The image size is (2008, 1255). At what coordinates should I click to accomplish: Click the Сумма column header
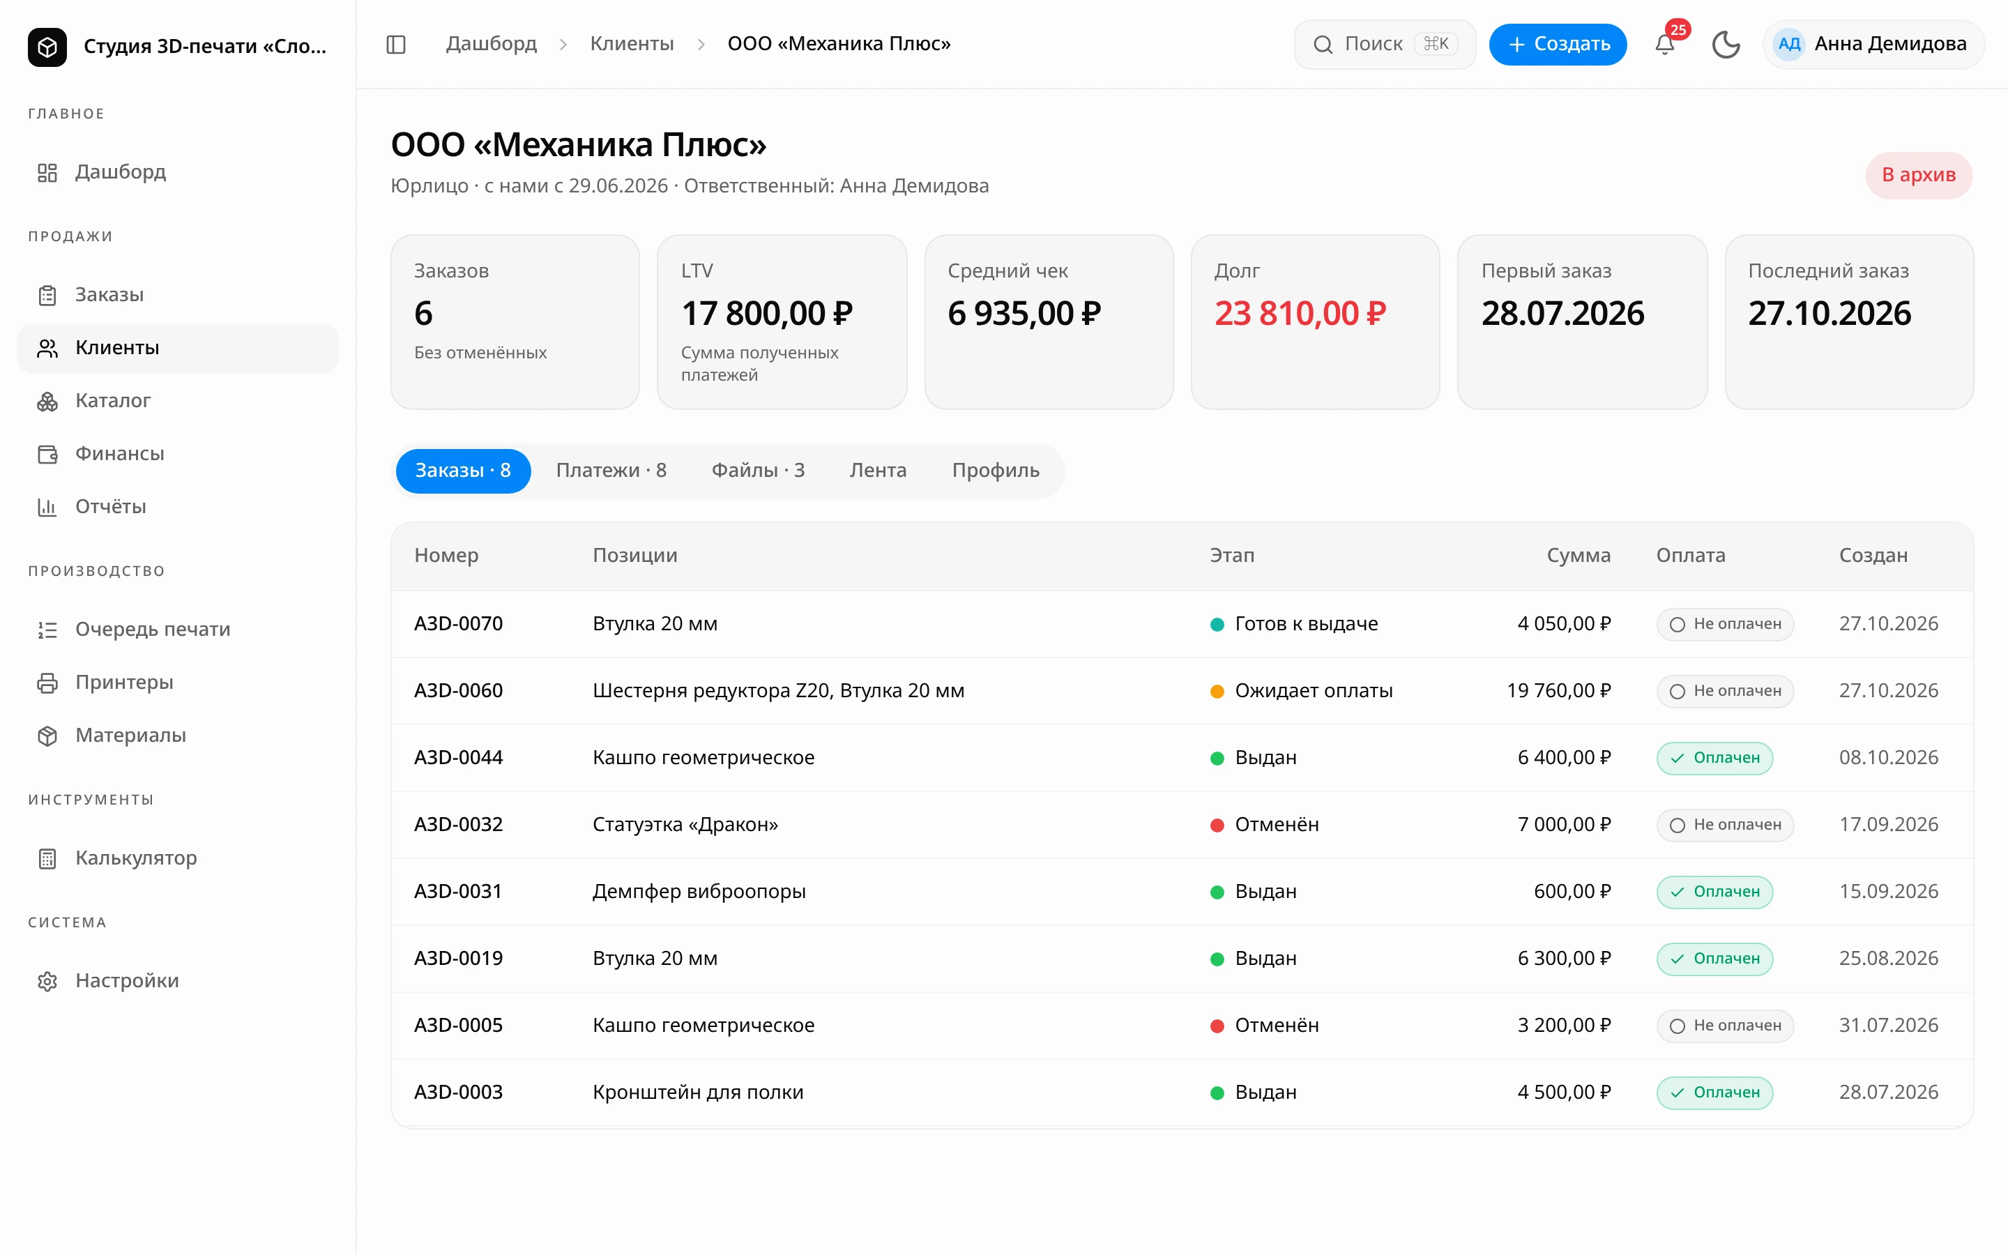(x=1579, y=555)
